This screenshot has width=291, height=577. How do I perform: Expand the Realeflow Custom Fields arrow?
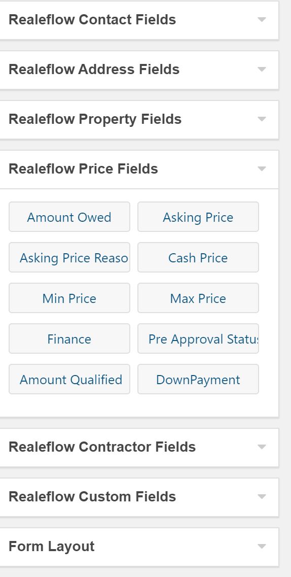click(x=262, y=496)
